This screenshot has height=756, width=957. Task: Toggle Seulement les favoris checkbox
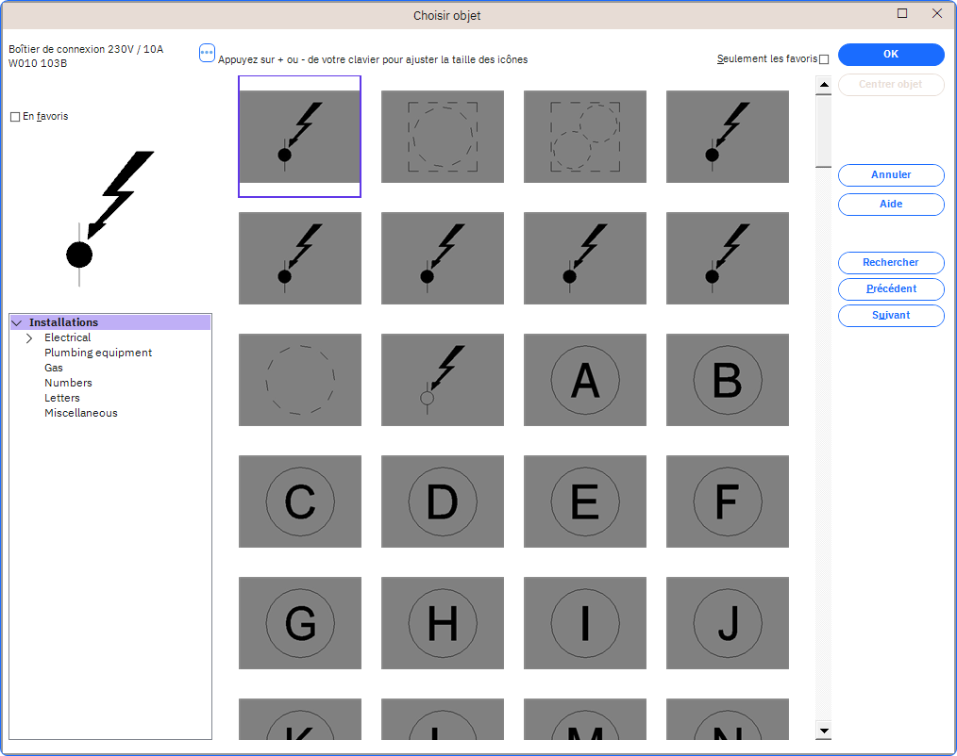[x=824, y=59]
